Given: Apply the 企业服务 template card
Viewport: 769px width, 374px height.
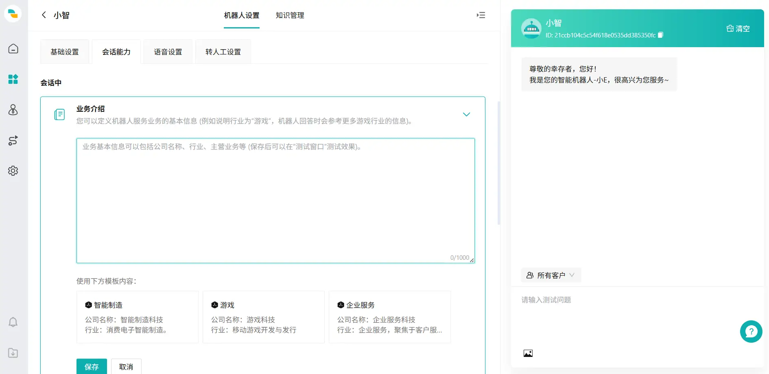Looking at the screenshot, I should pyautogui.click(x=390, y=317).
